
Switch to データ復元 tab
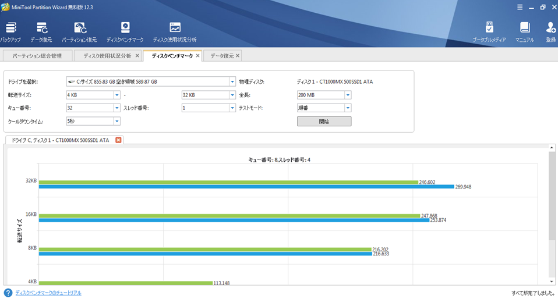(222, 56)
